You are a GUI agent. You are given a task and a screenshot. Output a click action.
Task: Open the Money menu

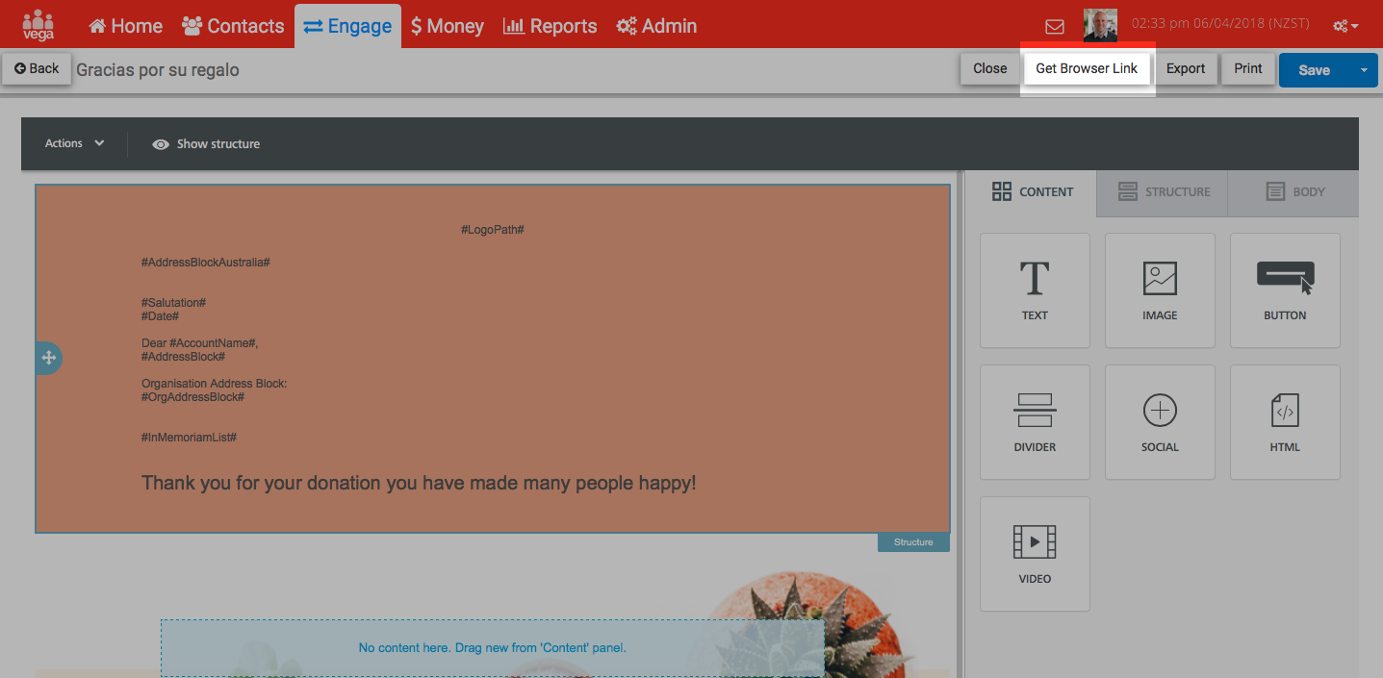pos(448,26)
